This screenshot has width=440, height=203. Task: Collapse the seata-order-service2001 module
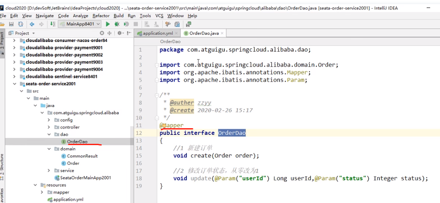click(14, 84)
